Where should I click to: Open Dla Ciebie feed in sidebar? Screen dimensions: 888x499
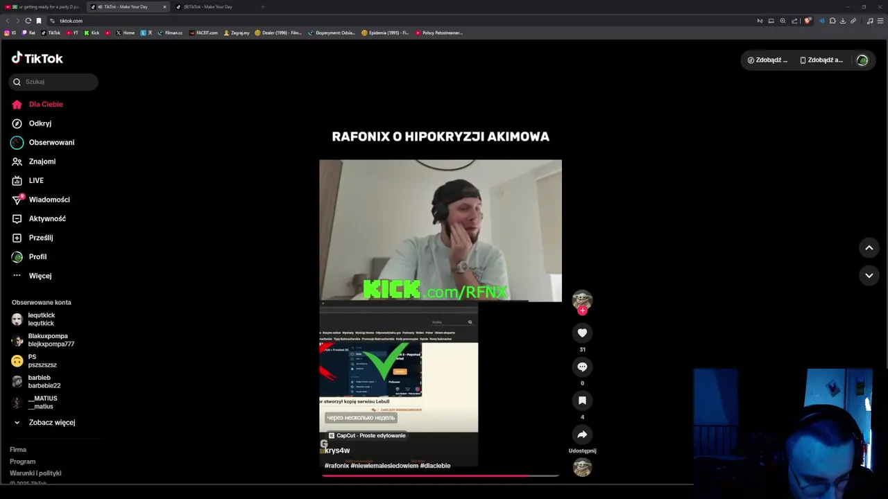[x=37, y=104]
